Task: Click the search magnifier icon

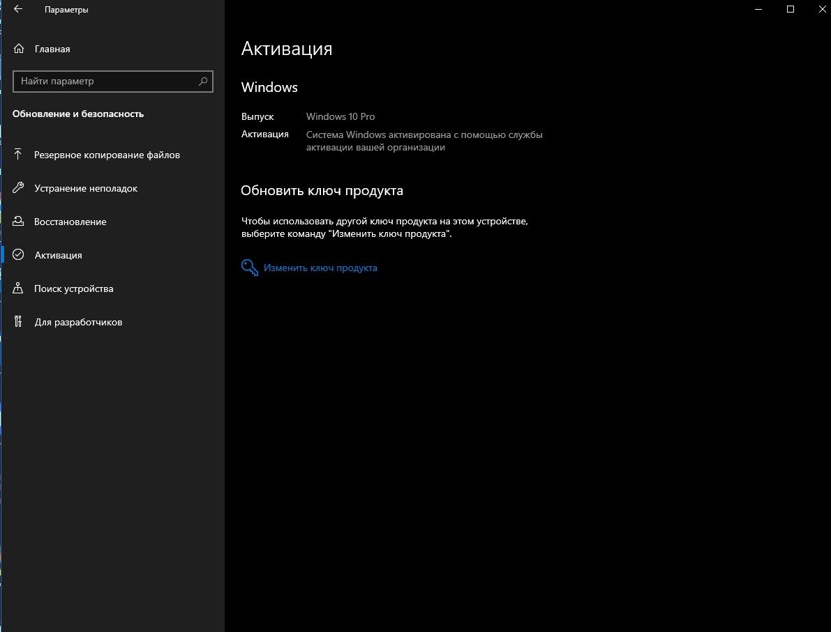Action: click(203, 81)
